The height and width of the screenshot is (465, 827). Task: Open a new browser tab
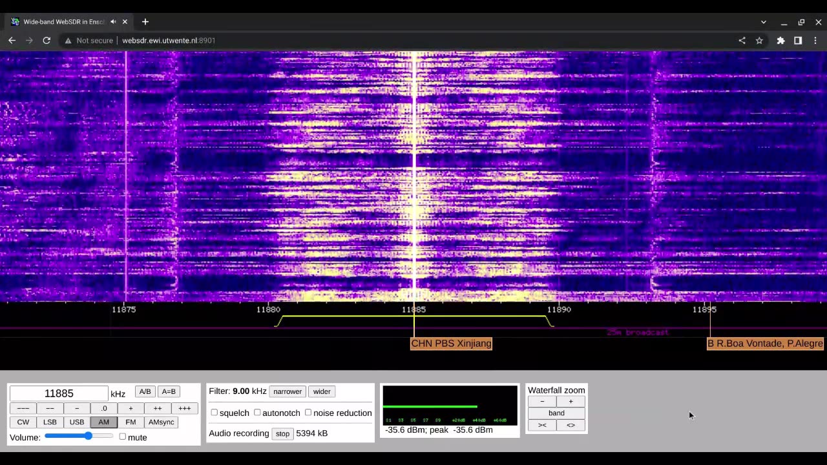pyautogui.click(x=145, y=21)
